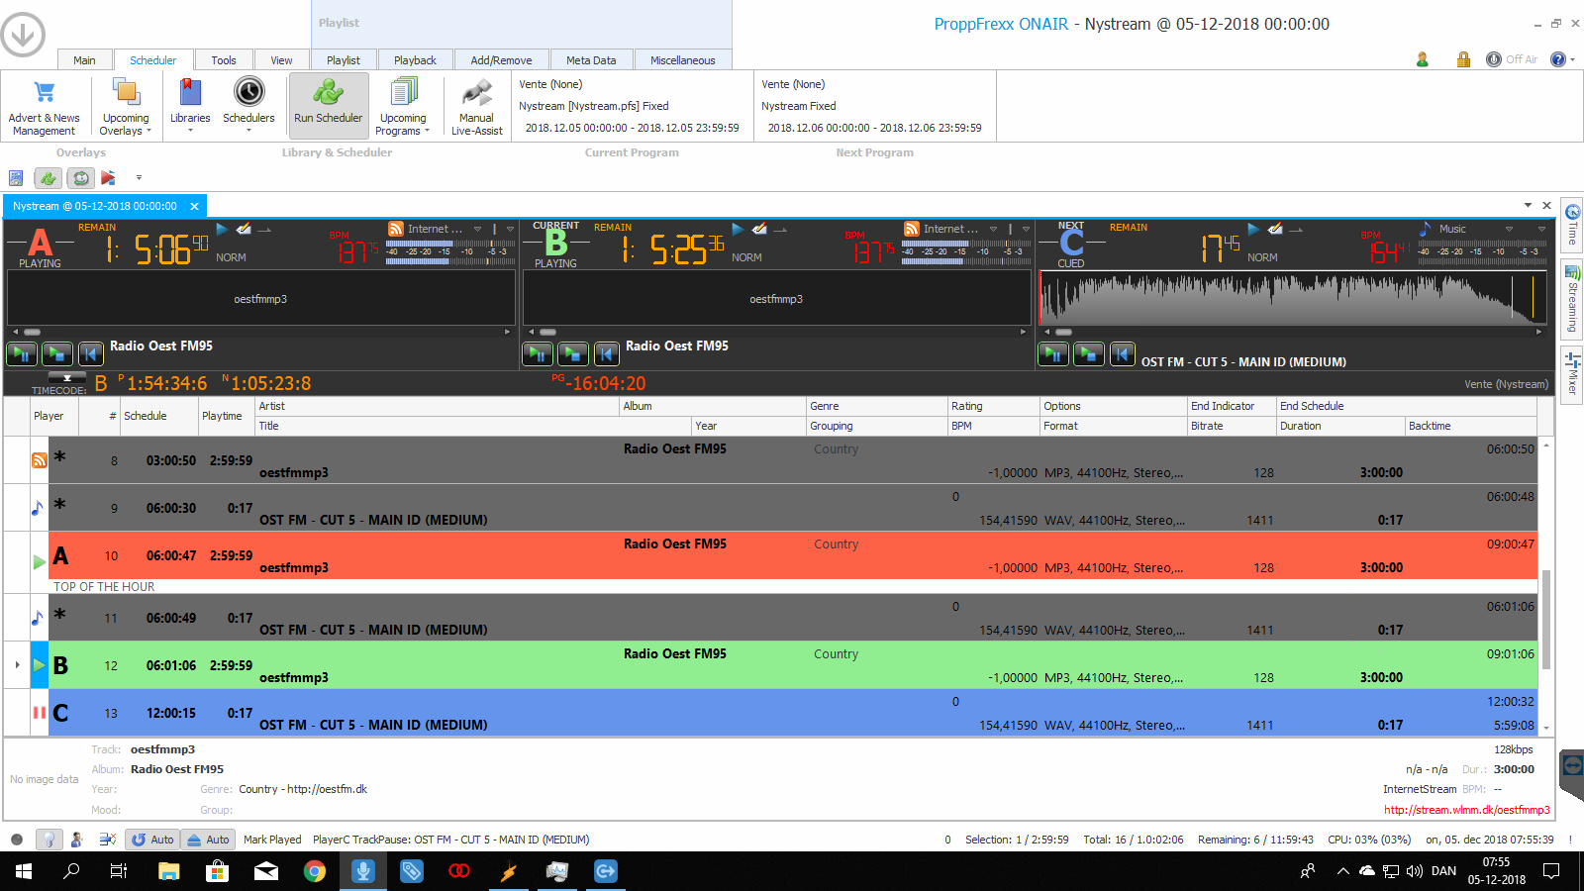
Task: Toggle Manual Live-Assist mode
Action: pyautogui.click(x=477, y=107)
